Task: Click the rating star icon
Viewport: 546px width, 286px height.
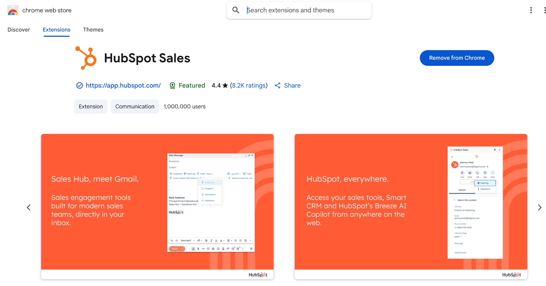Action: pyautogui.click(x=225, y=86)
